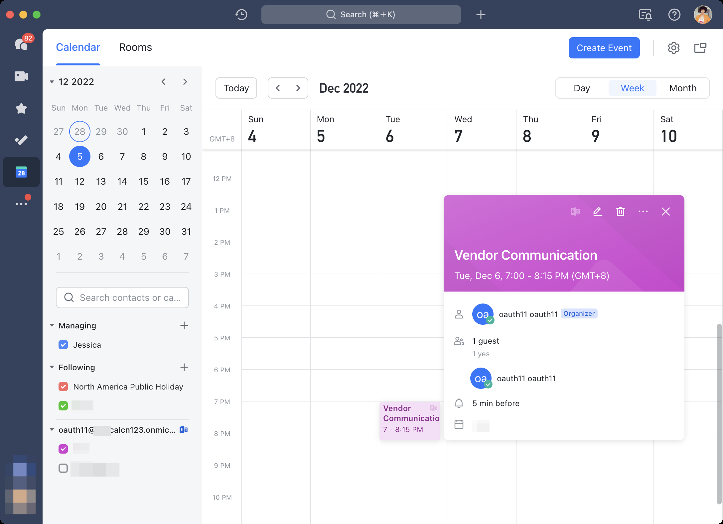Screen dimensions: 723x524
Task: Disable the North America Public Holiday calendar
Action: [63, 387]
